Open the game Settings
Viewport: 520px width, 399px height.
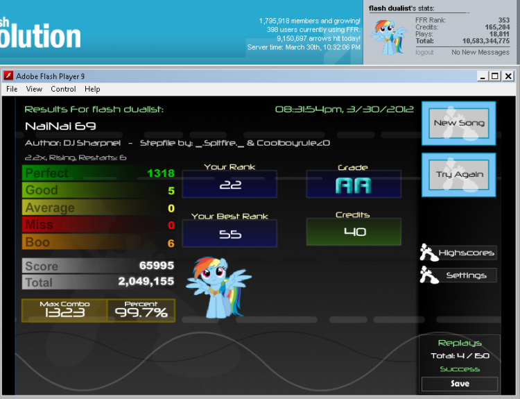pyautogui.click(x=467, y=275)
